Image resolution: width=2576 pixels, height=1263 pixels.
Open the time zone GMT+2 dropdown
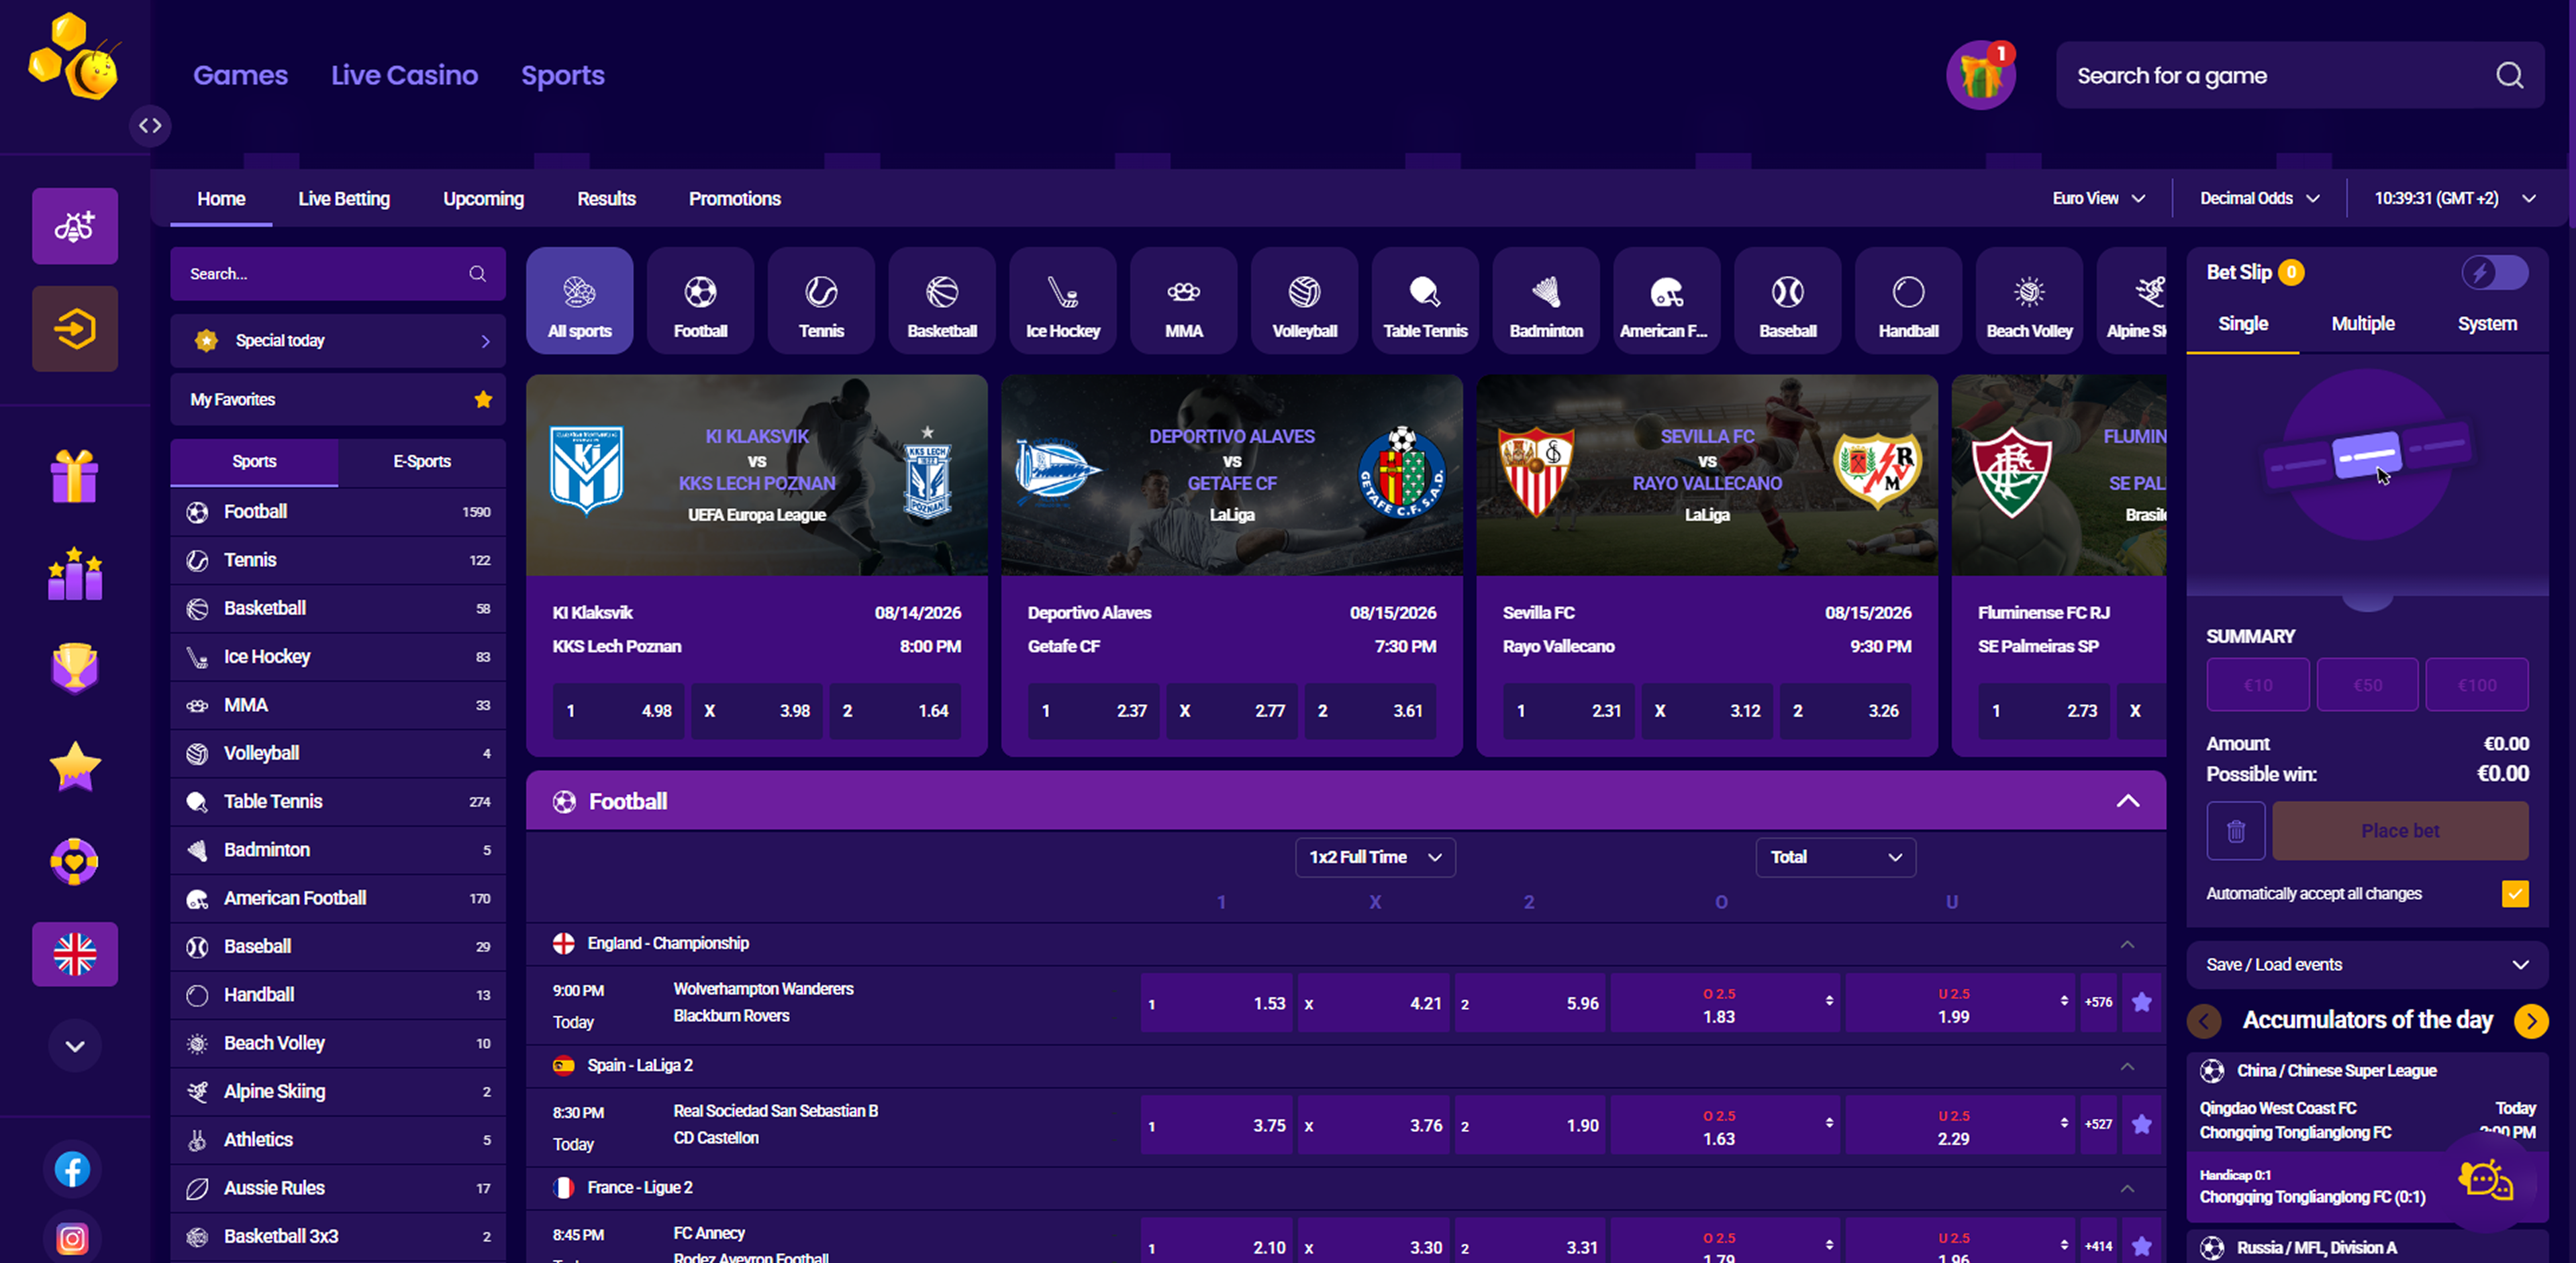tap(2455, 198)
